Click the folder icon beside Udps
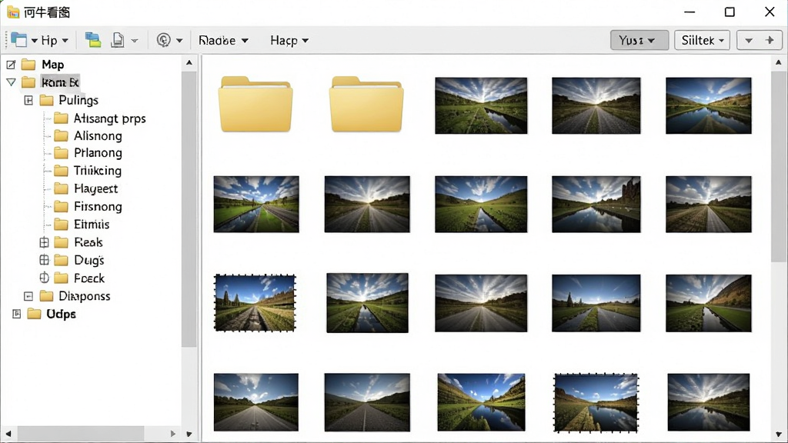Viewport: 788px width, 443px height. 34,314
